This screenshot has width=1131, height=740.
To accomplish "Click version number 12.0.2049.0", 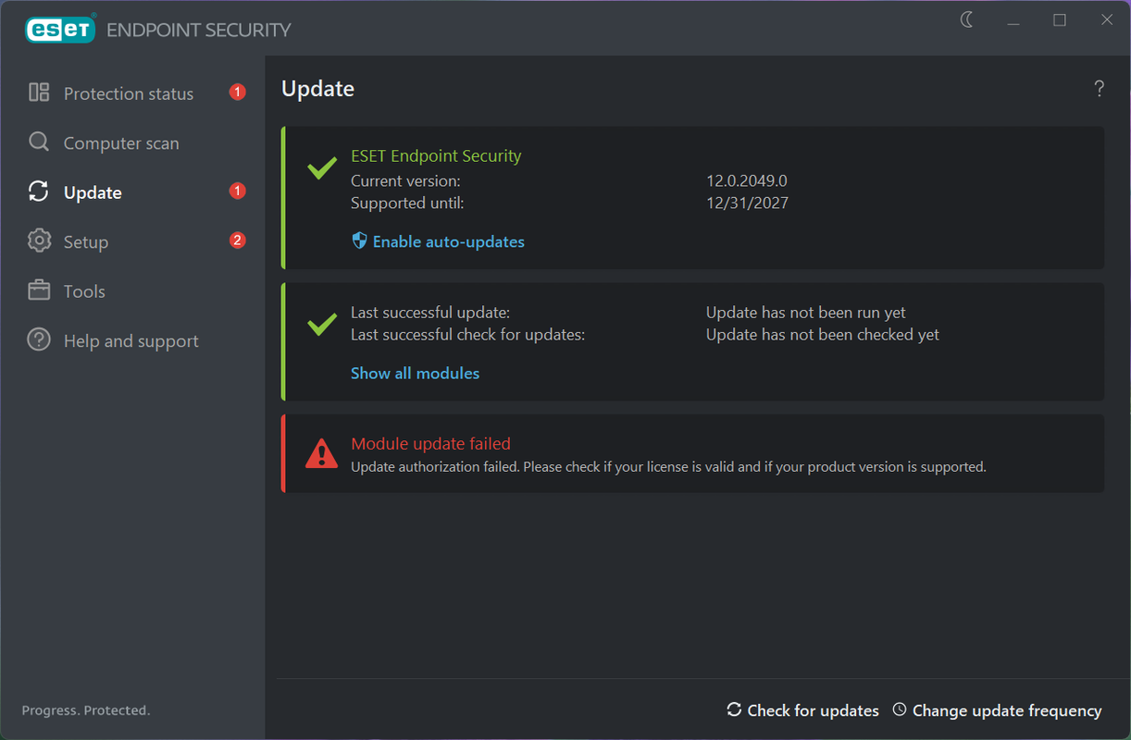I will tap(746, 180).
